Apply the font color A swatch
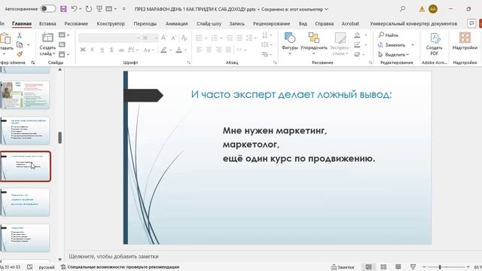Viewport: 482px width, 271px height. coord(179,50)
